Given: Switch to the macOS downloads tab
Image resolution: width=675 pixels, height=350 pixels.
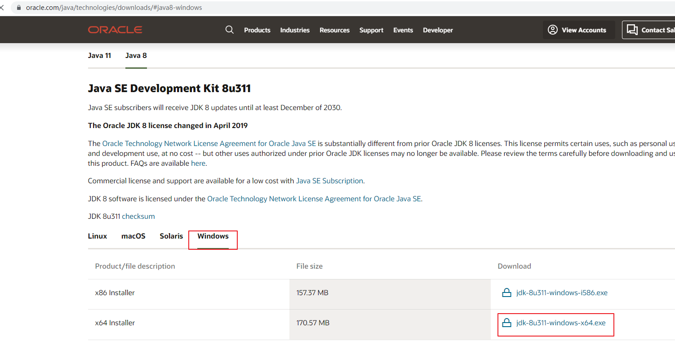Looking at the screenshot, I should click(133, 236).
